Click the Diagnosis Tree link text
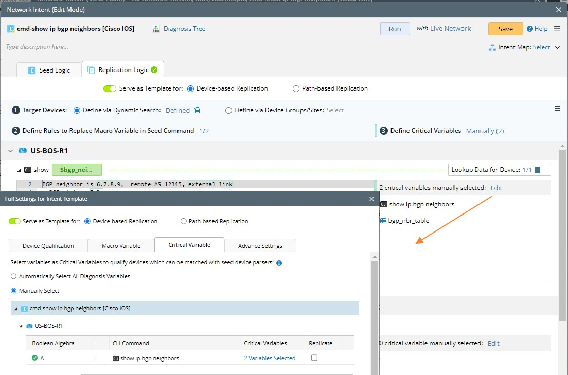 pos(184,29)
